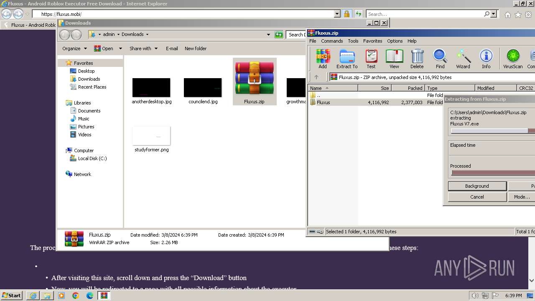
Task: Open the file explorer taskbar icon
Action: (x=47, y=296)
